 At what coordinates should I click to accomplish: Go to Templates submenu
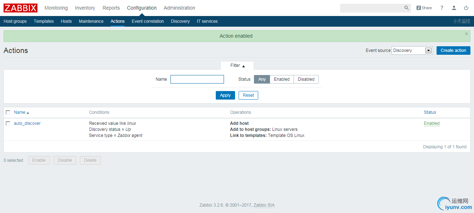(x=44, y=21)
